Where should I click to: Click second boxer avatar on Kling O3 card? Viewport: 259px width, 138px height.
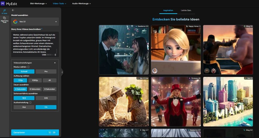click(x=213, y=71)
